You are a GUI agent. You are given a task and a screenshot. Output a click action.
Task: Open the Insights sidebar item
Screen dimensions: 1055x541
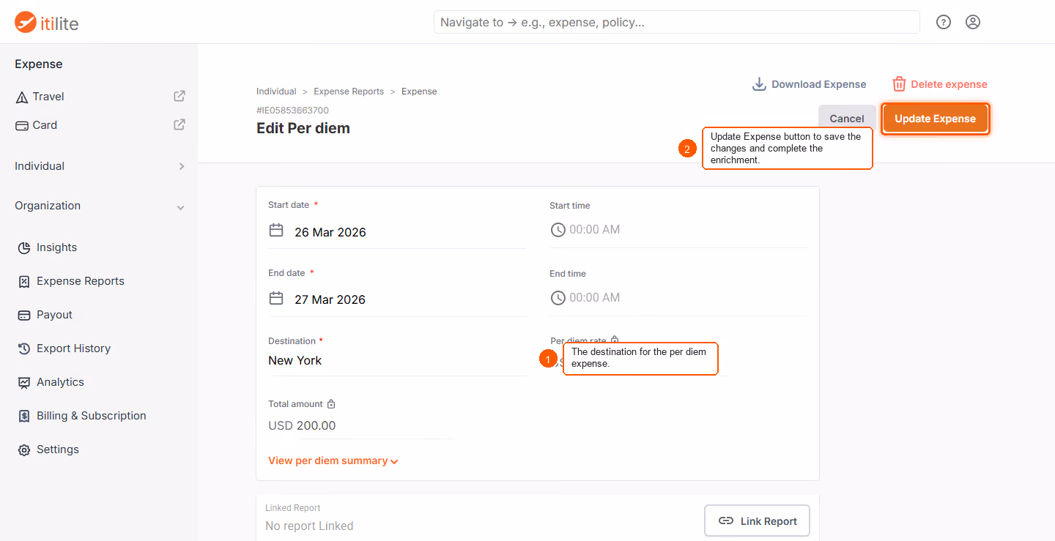(x=56, y=247)
